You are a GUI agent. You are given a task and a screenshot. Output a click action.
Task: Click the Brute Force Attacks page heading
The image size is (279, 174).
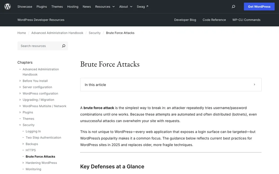click(110, 64)
